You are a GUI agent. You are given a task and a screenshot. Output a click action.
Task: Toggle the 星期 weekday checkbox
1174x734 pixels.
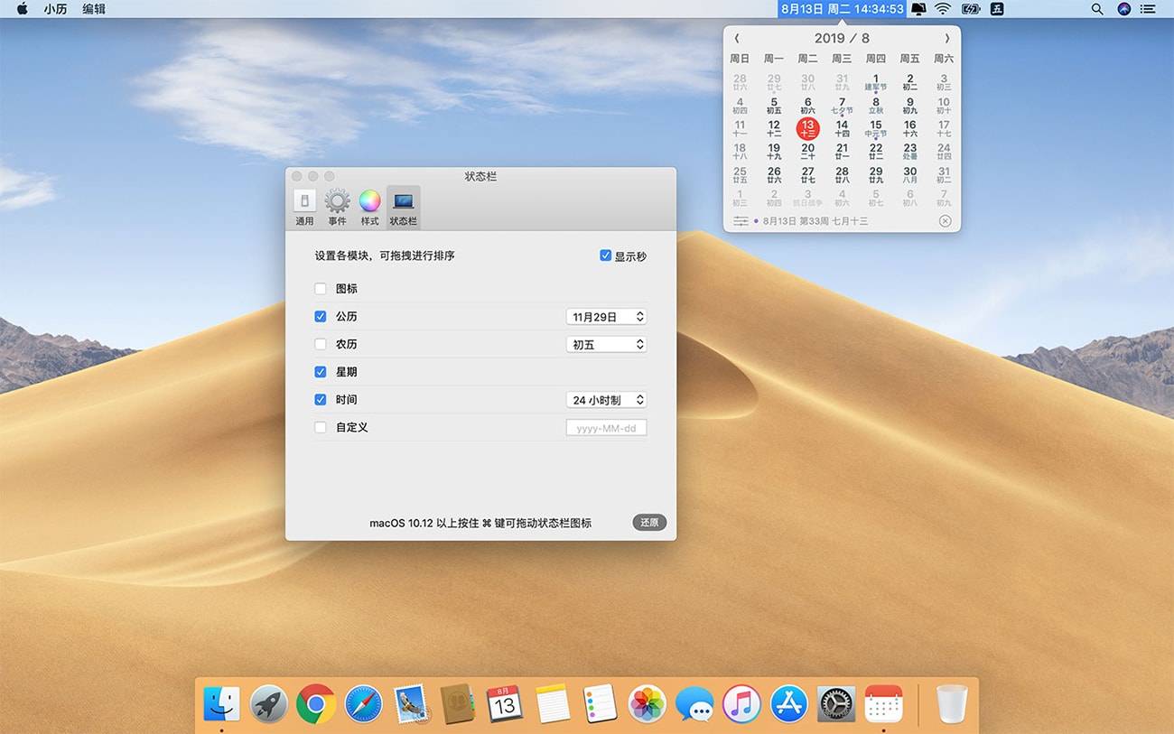(321, 372)
